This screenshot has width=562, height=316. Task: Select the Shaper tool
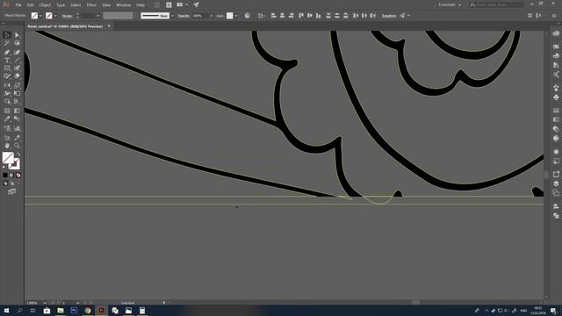(7, 76)
